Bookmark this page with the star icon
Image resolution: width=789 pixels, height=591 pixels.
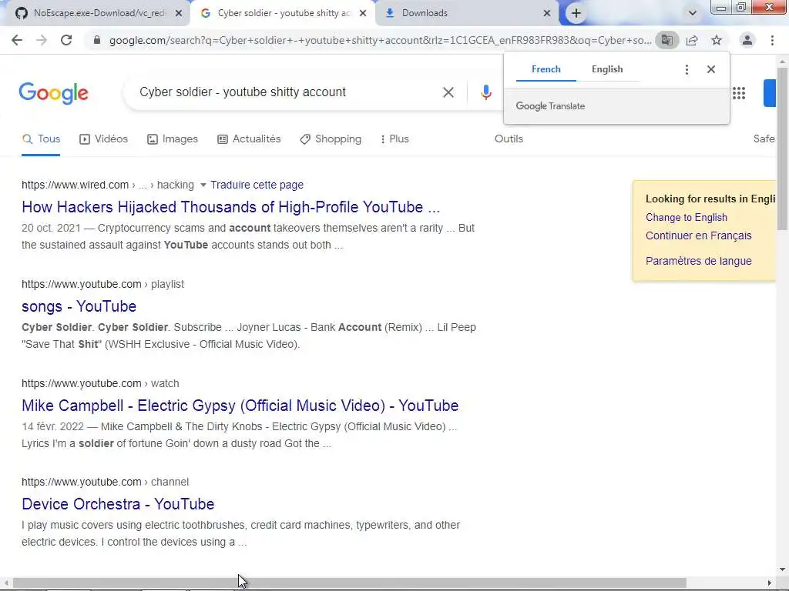[x=717, y=40]
